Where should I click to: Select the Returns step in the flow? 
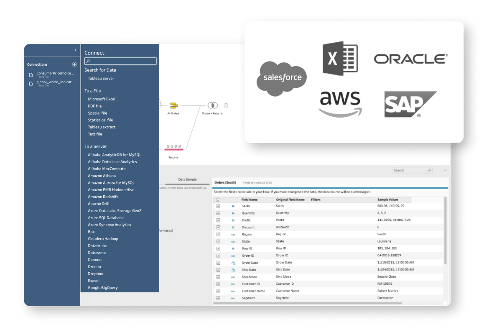pyautogui.click(x=174, y=150)
